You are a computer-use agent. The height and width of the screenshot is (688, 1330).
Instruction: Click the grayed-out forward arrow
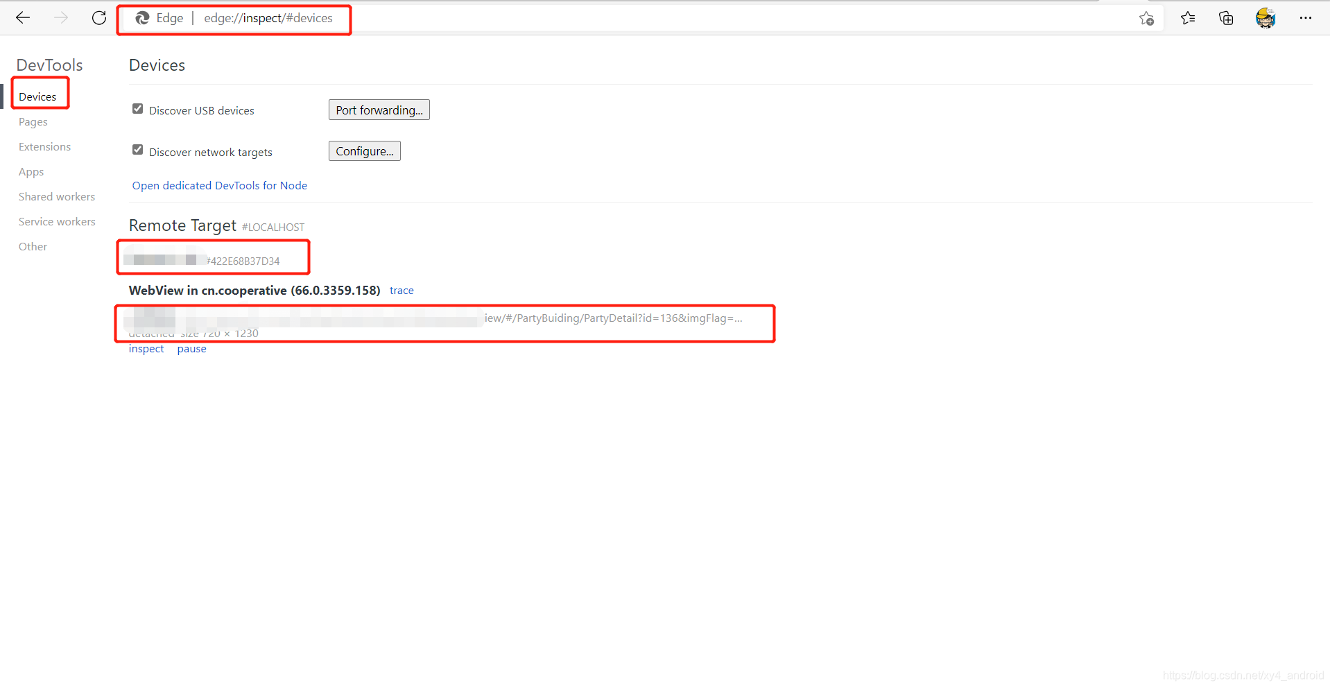click(61, 17)
